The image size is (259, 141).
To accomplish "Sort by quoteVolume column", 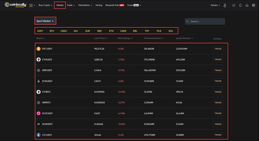I will point(184,38).
